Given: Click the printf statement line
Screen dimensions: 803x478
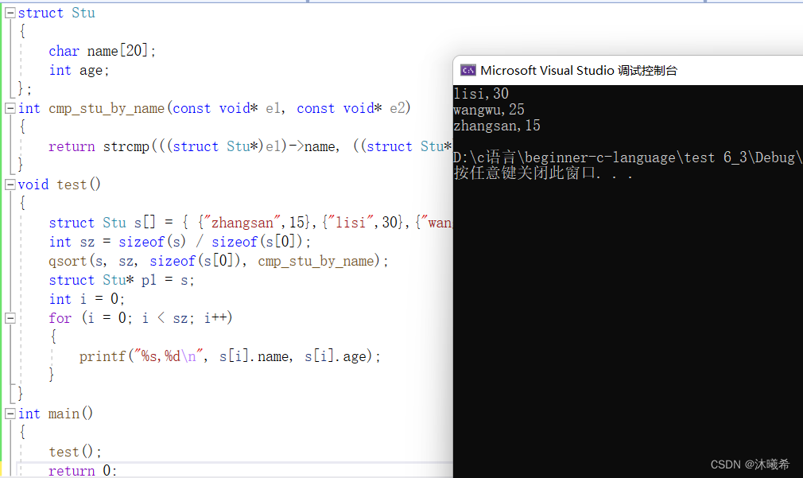Looking at the screenshot, I should pyautogui.click(x=230, y=356).
